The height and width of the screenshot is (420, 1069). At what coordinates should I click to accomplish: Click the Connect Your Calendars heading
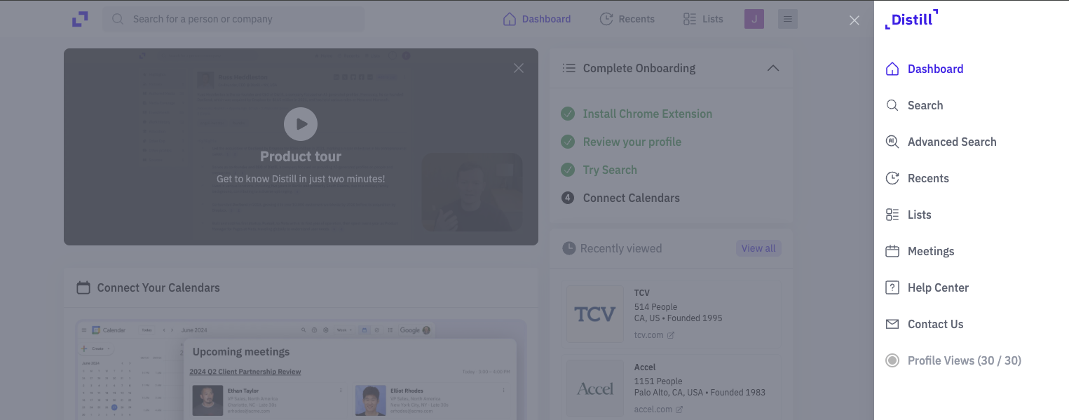click(158, 287)
